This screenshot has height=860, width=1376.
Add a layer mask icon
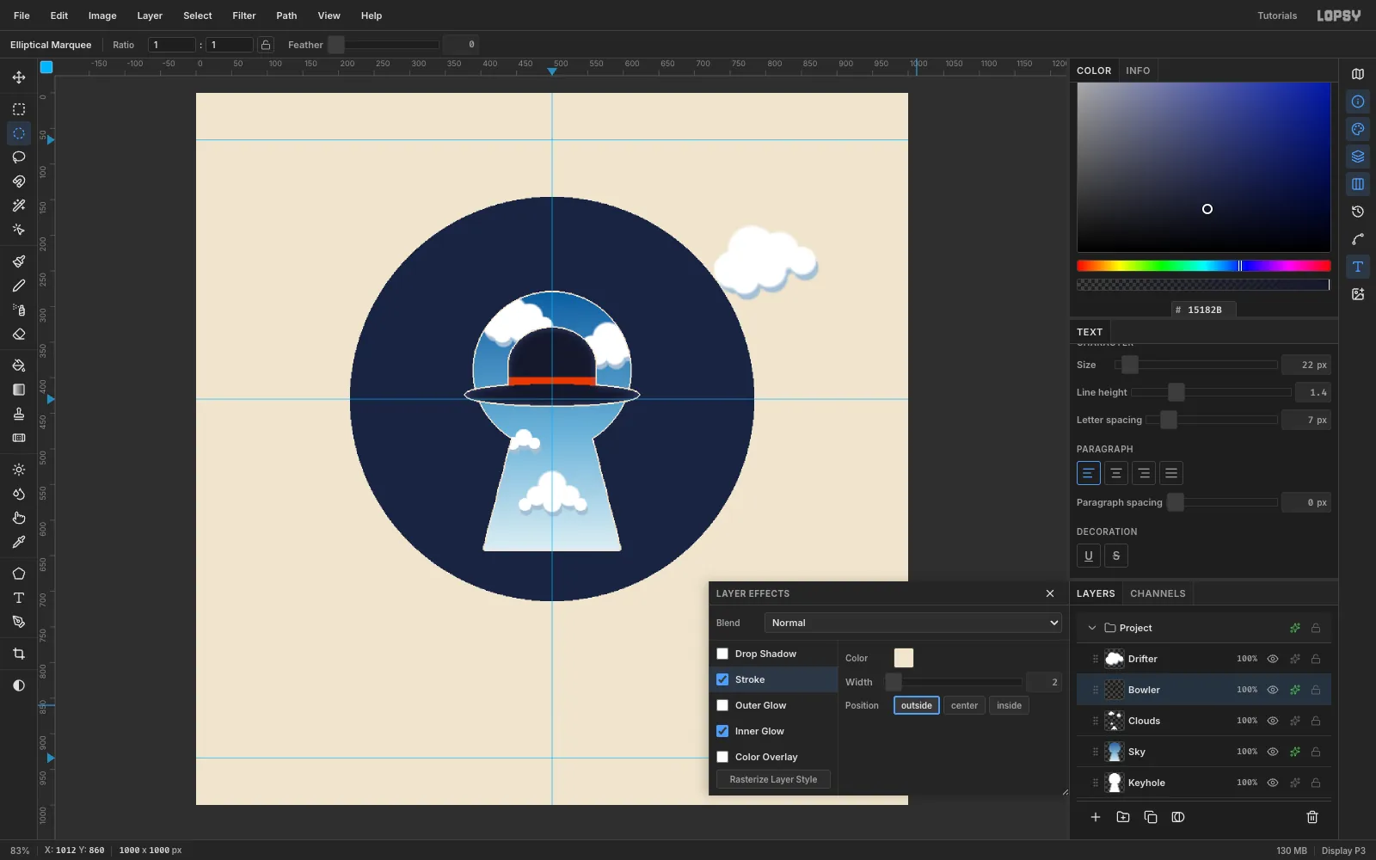point(1178,817)
